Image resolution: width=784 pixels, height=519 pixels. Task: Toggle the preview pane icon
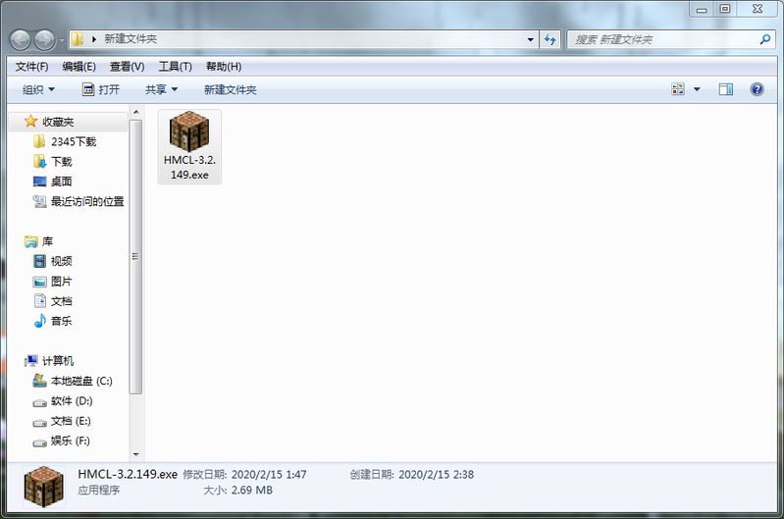(x=725, y=89)
